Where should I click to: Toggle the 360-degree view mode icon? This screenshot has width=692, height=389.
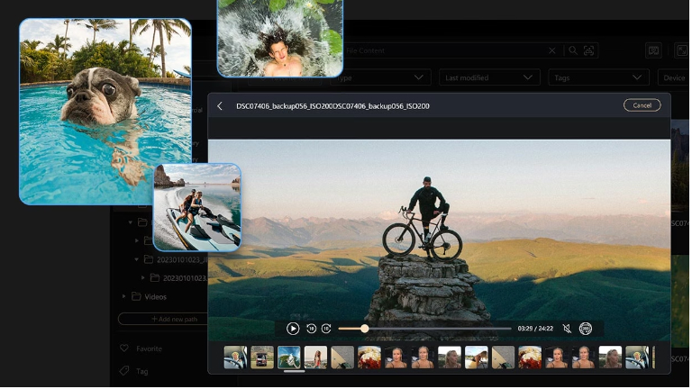click(x=587, y=329)
